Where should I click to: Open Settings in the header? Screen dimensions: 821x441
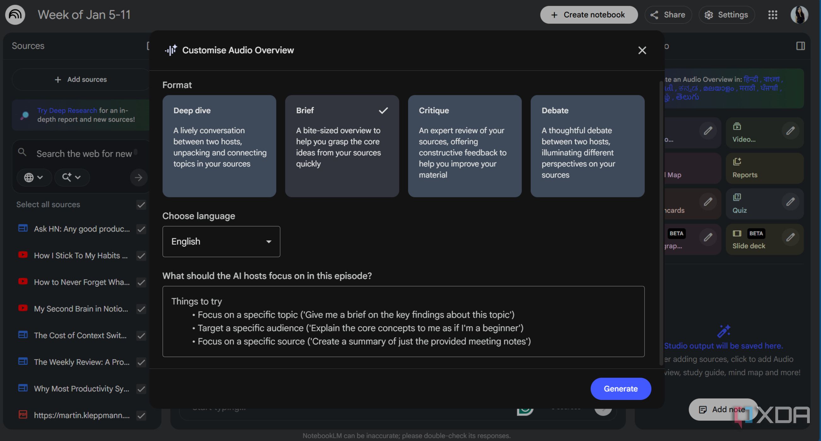coord(727,14)
